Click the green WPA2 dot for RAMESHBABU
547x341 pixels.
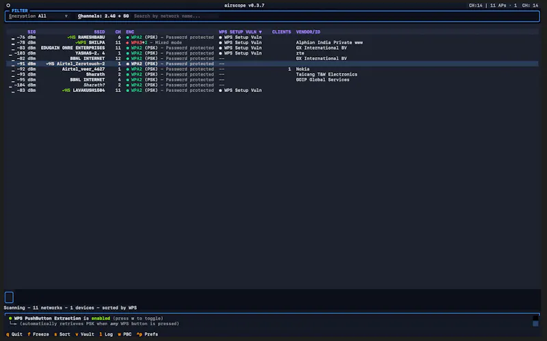point(128,38)
